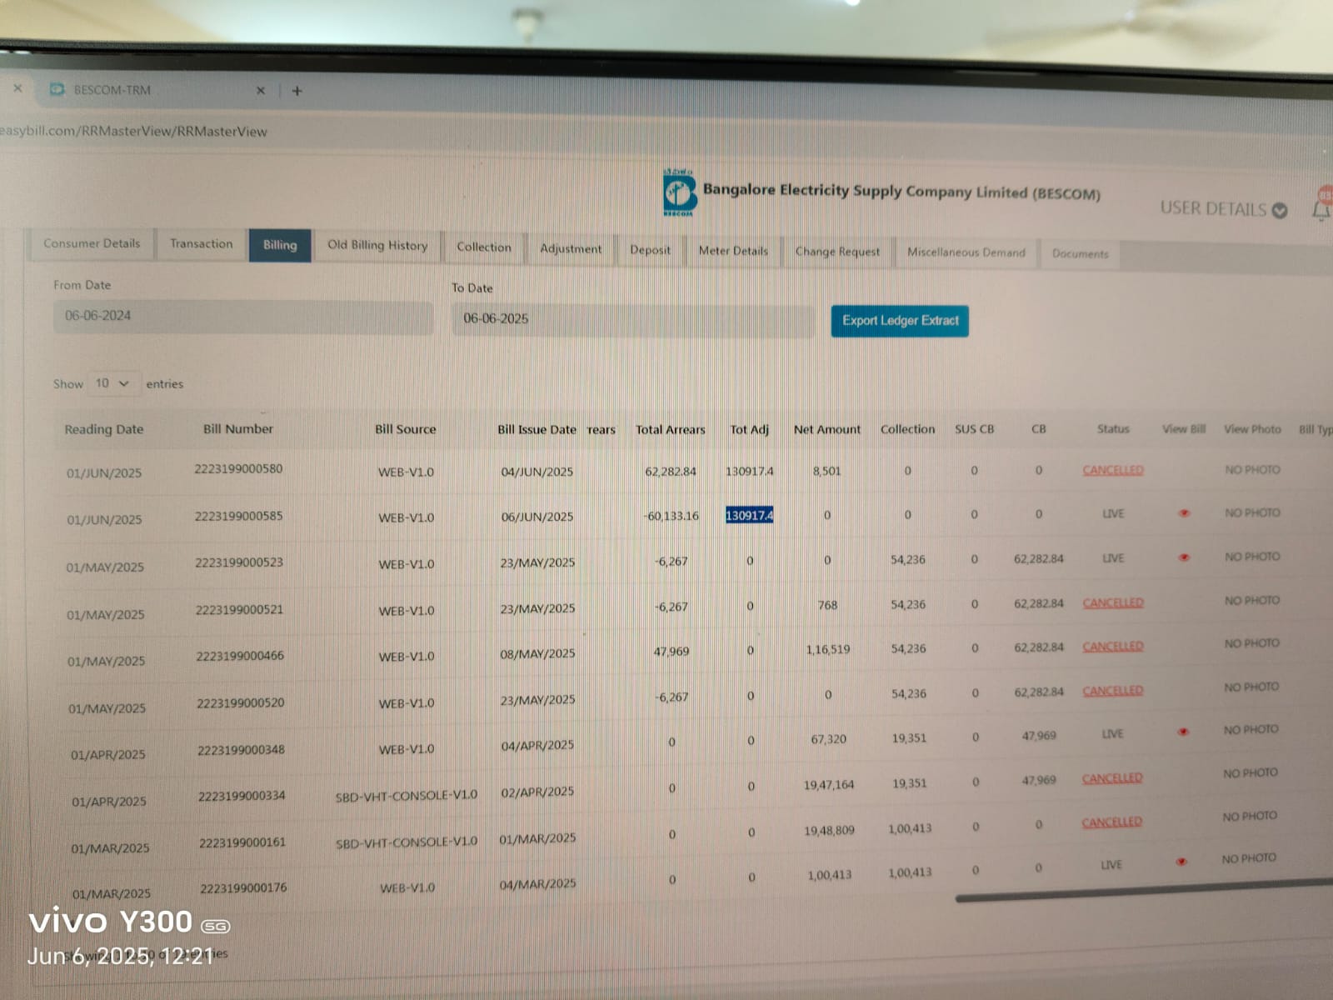Sort by Tot Adj column header

click(750, 429)
